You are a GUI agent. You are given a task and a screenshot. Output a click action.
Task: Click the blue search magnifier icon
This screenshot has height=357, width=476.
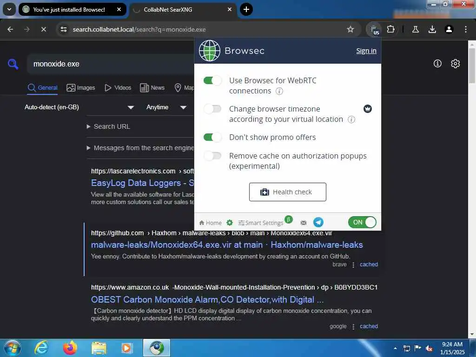click(x=13, y=64)
